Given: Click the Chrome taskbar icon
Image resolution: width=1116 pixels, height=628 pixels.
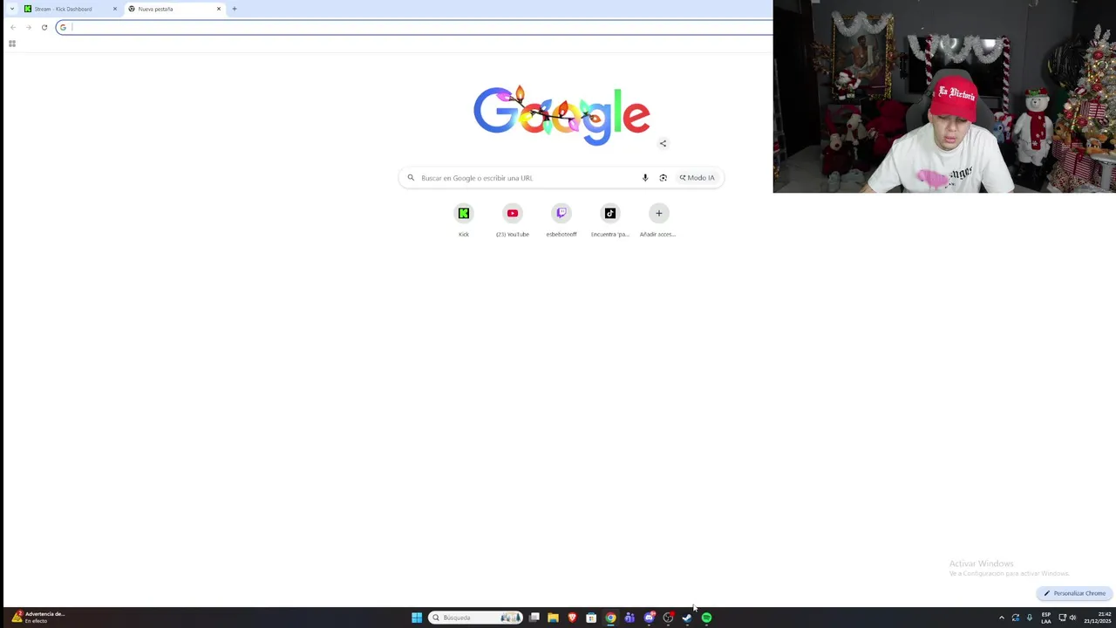Looking at the screenshot, I should pos(610,618).
